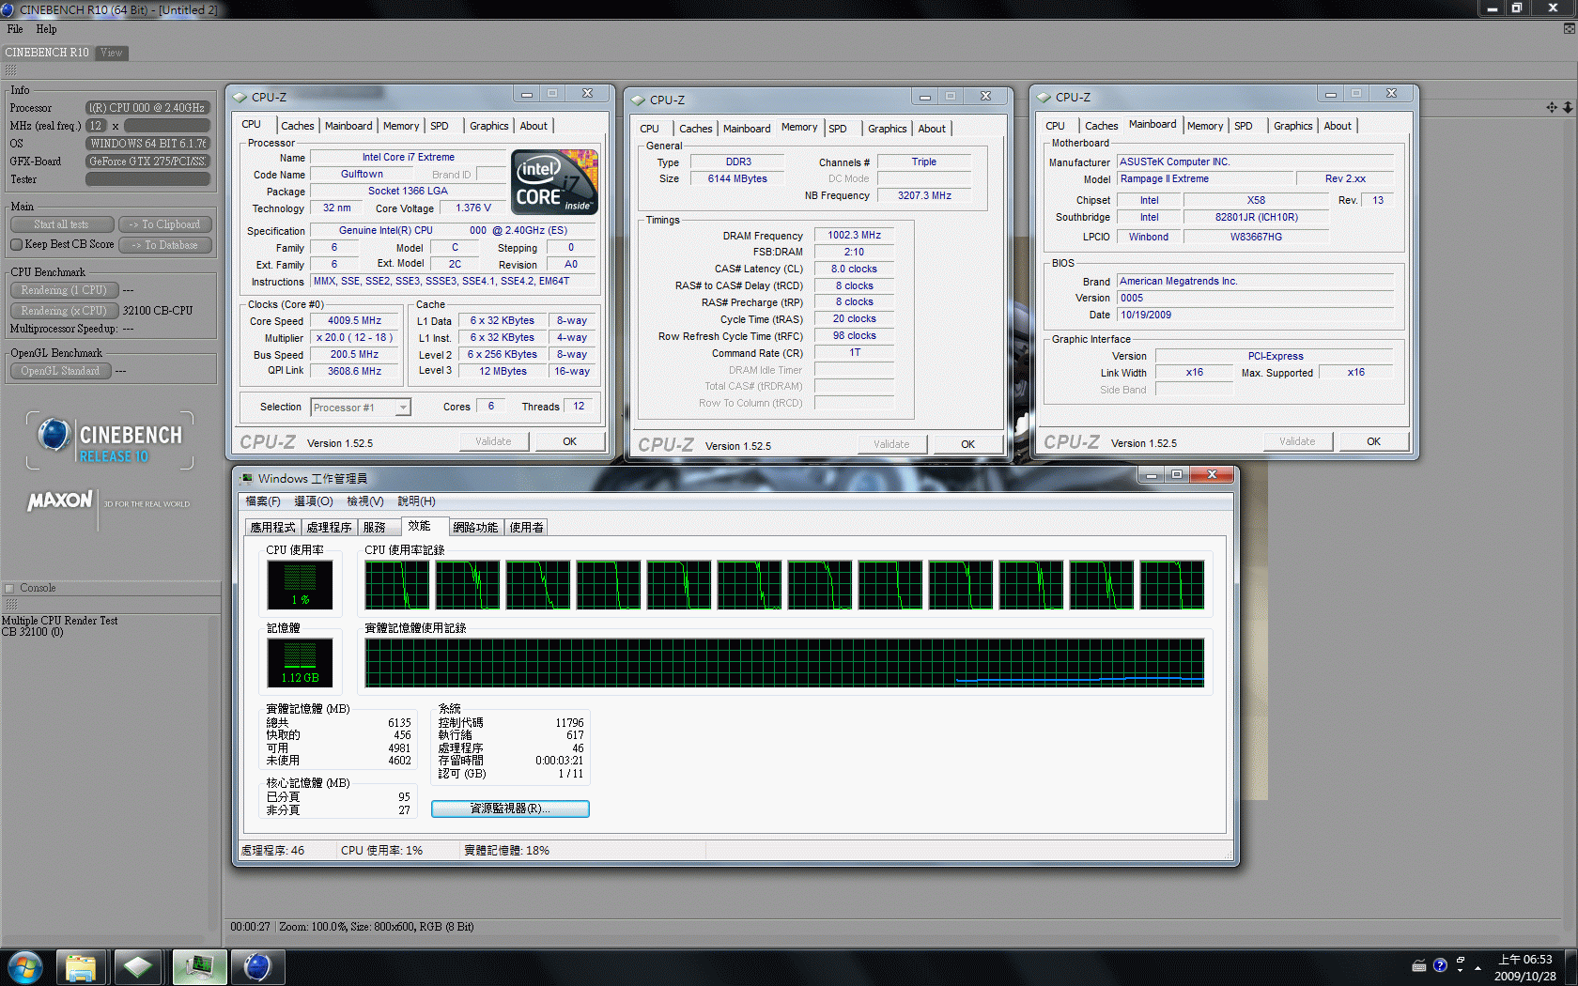1578x986 pixels.
Task: Click the Intel Core i7 logo
Action: click(x=554, y=182)
